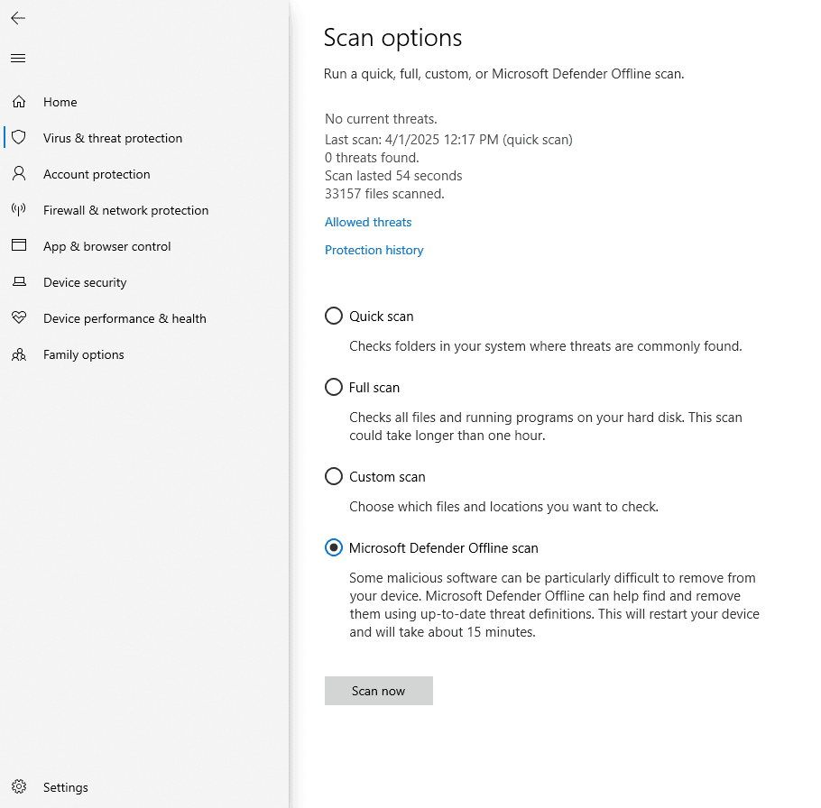
Task: Select the Custom scan radio button
Action: [334, 477]
